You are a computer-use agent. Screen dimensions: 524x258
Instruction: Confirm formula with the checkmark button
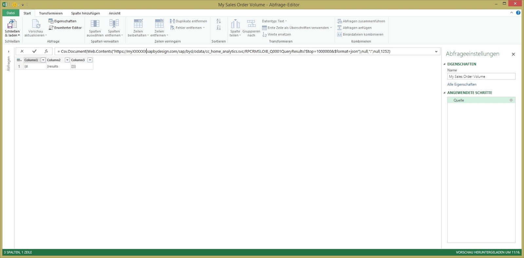tap(34, 51)
